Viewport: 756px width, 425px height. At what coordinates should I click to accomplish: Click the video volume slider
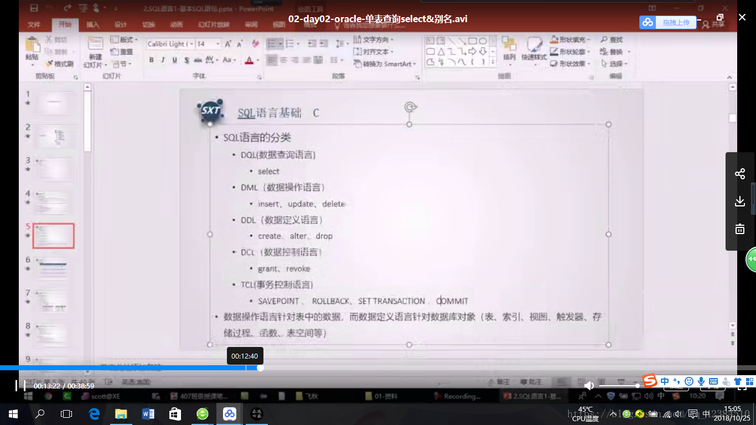click(x=619, y=385)
